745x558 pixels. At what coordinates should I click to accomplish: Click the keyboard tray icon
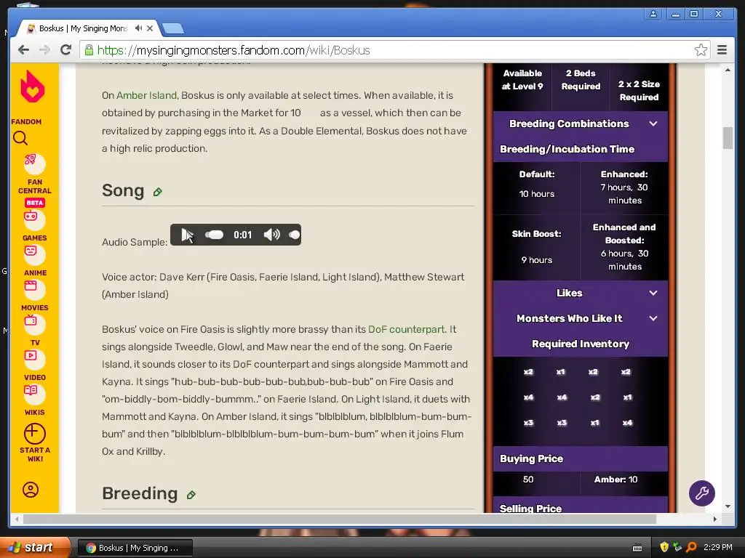(x=637, y=548)
